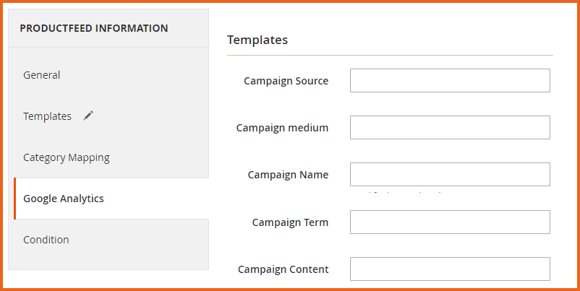The height and width of the screenshot is (291, 580).
Task: Click the PRODUCTFEED INFORMATION panel header
Action: [x=94, y=28]
